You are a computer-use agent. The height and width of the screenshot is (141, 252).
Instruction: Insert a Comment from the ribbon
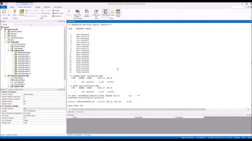[x=46, y=13]
